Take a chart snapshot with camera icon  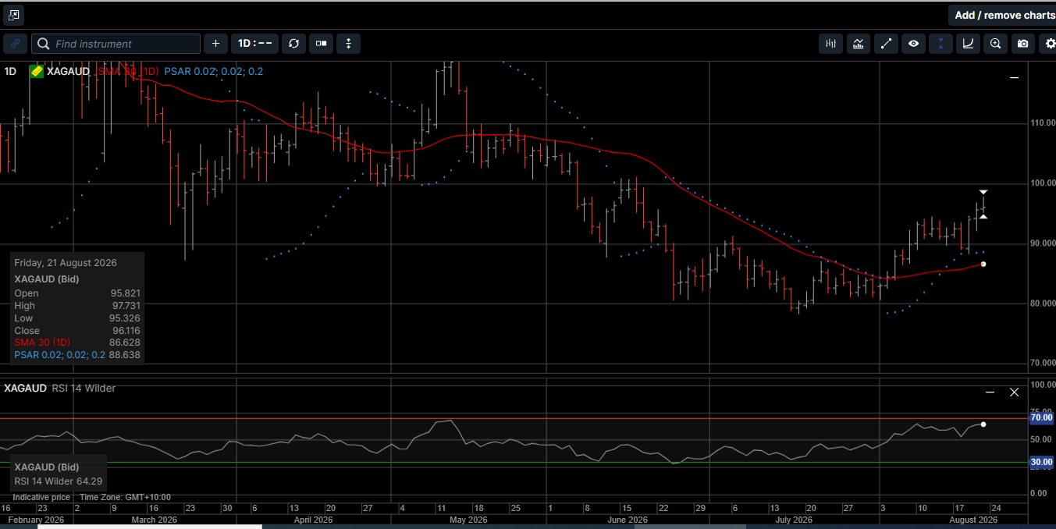(x=1022, y=44)
